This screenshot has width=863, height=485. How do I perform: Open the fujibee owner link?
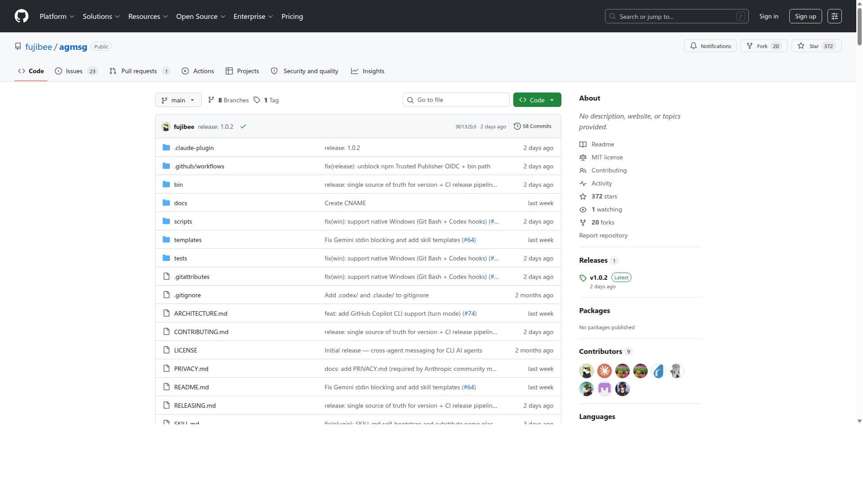tap(39, 47)
